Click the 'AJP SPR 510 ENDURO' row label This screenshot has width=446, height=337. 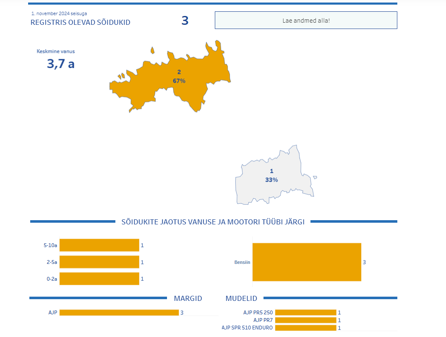[247, 328]
